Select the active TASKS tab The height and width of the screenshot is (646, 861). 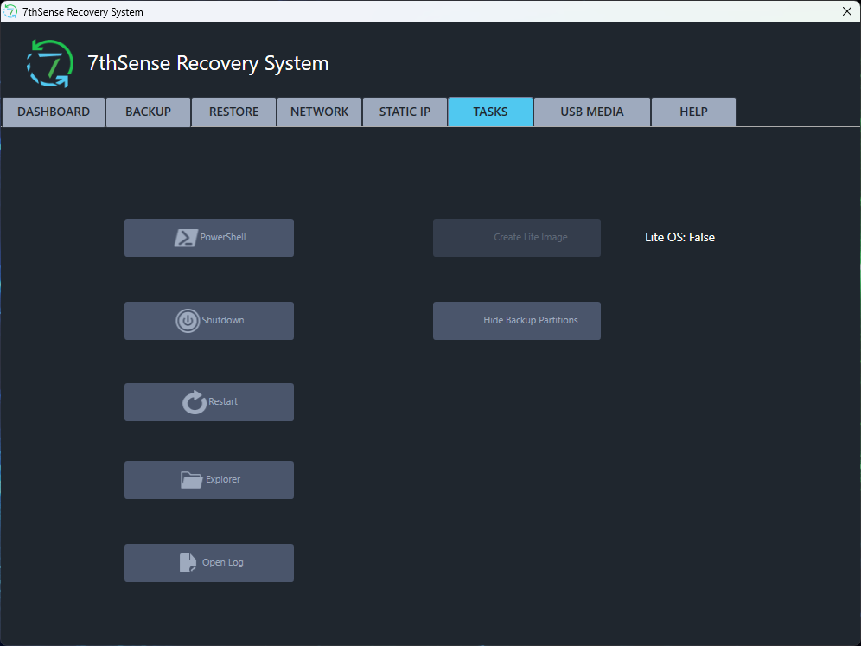click(x=490, y=112)
